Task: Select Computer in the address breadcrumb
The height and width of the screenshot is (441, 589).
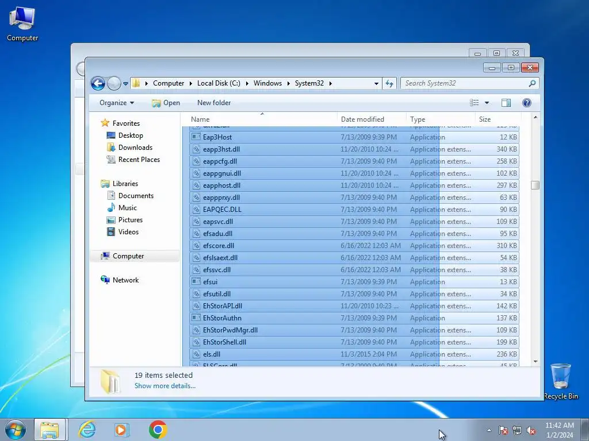Action: 169,83
